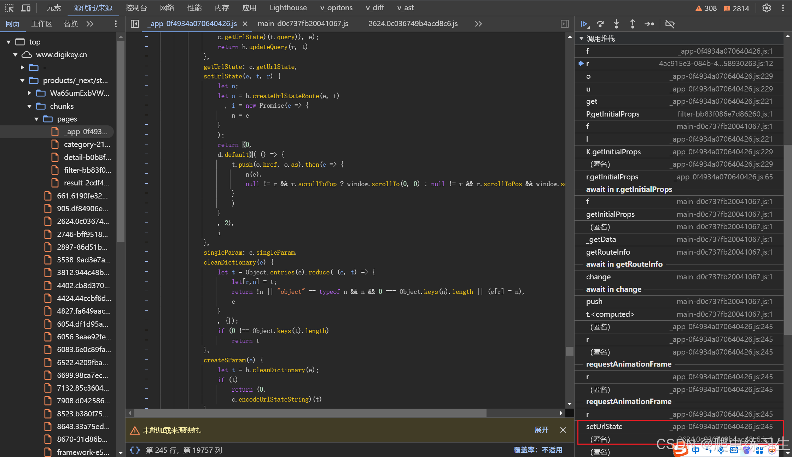Open category-21 file in tree
Viewport: 792px width, 457px height.
point(87,144)
